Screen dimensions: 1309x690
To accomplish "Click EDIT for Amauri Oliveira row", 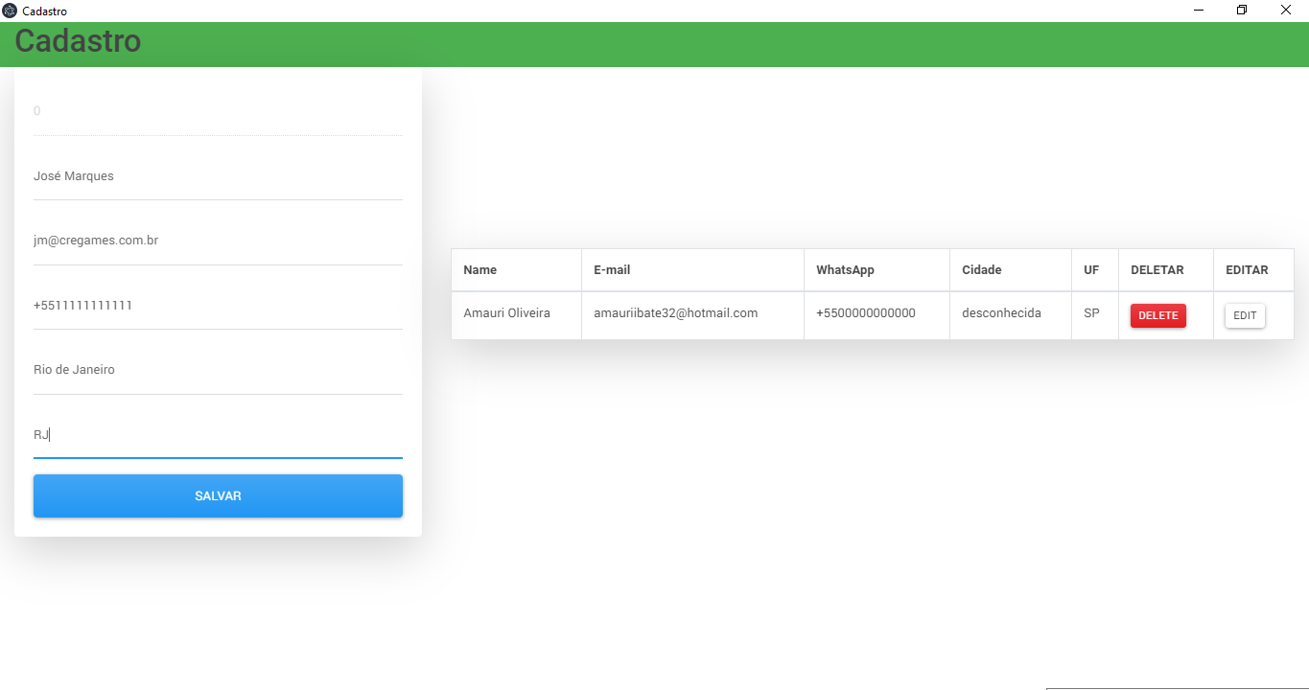I will (1245, 315).
